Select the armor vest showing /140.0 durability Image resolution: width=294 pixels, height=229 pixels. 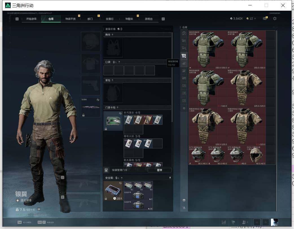coord(208,88)
